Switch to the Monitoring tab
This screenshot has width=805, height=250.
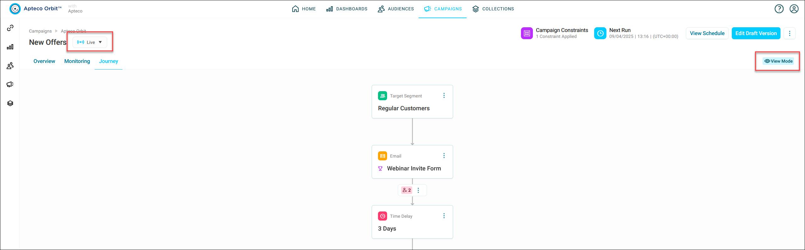click(77, 61)
